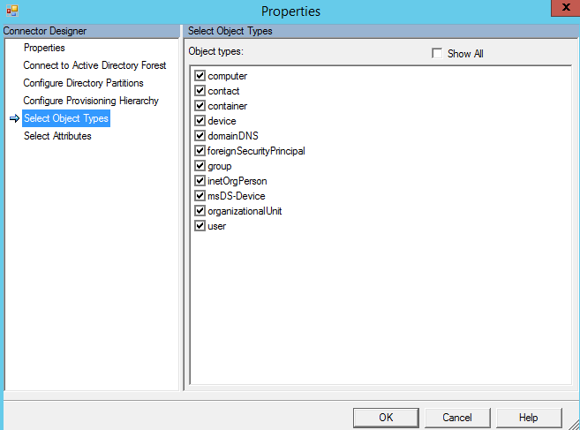580x430 pixels.
Task: Uncheck foreignSecurityPrincipal object type
Action: coord(200,151)
